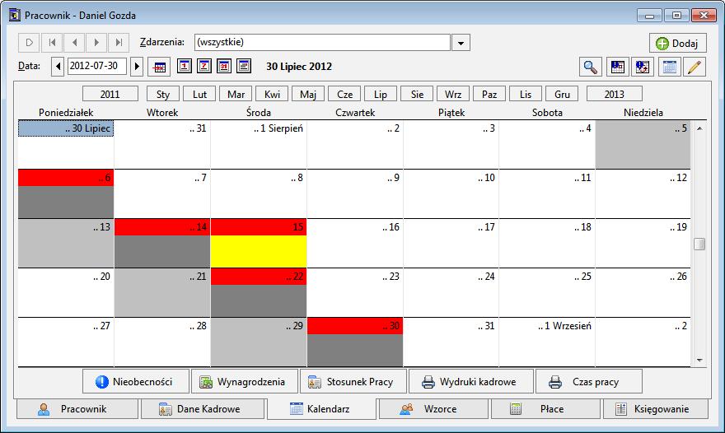725x433 pixels.
Task: Select month Kwi
Action: (x=272, y=94)
